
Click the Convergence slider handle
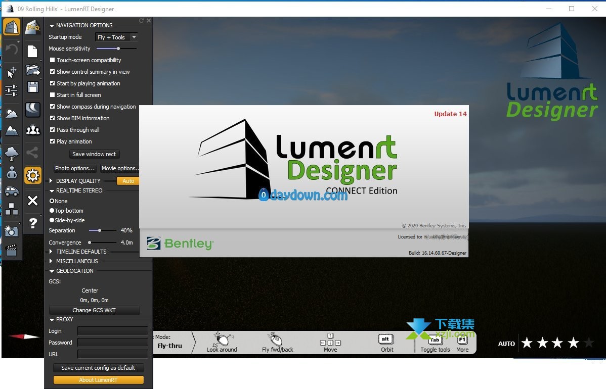pos(90,242)
